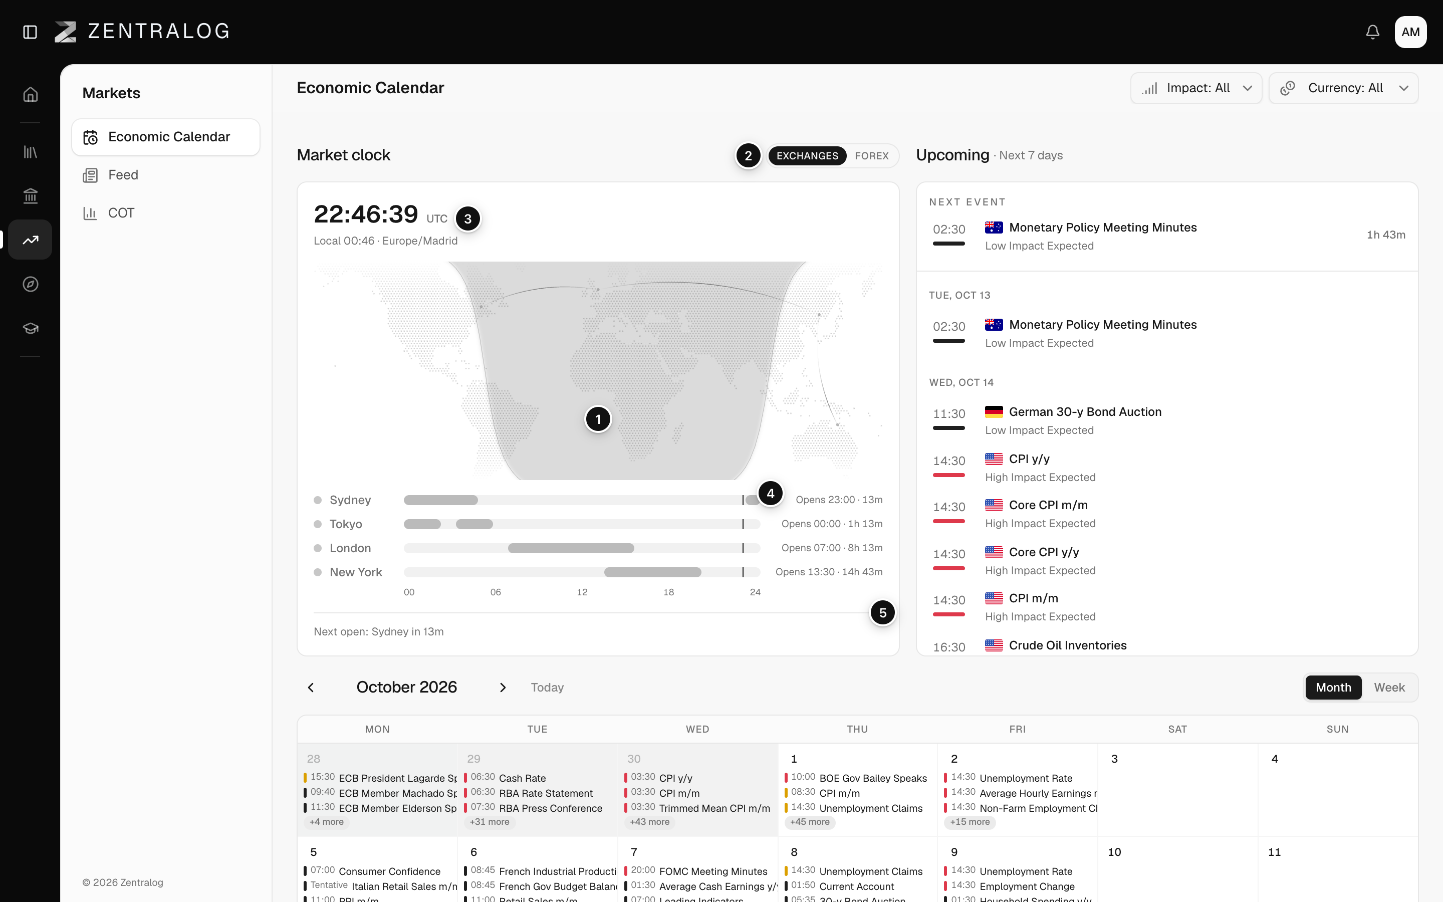Click the COT bar chart icon
The image size is (1443, 902).
pyautogui.click(x=91, y=213)
